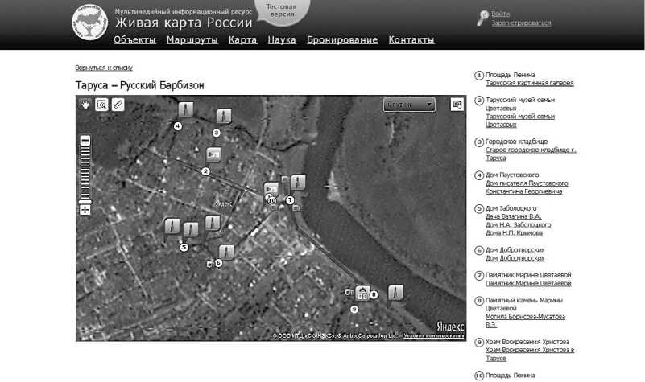
Task: Toggle the mini-map overview button
Action: (x=457, y=105)
